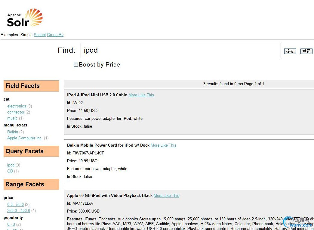Click 'Features: car power adapter for iPod, white'
Viewport: 314px width, 230px height.
tap(105, 118)
